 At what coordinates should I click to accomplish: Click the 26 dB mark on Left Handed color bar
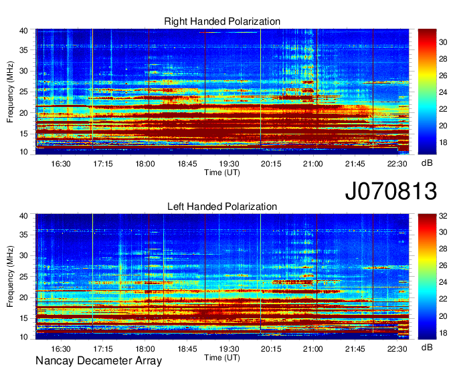443,266
